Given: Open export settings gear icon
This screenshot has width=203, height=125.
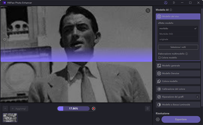Looking at the screenshot, I should [x=158, y=119].
